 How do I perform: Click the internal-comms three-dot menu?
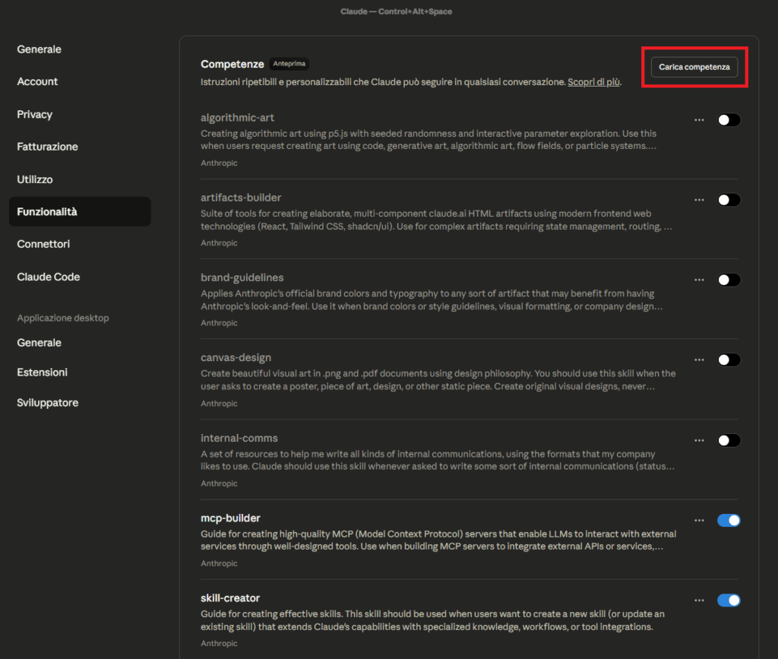[x=700, y=440]
